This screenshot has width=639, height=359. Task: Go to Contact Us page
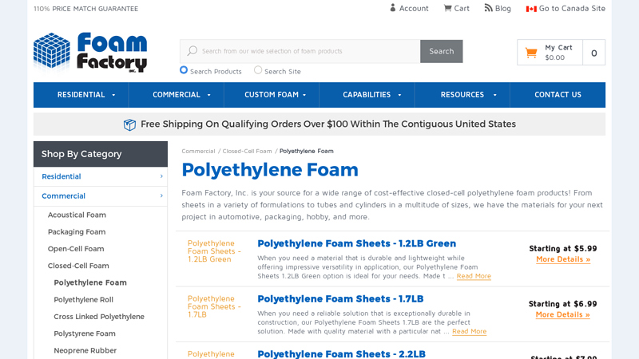click(558, 95)
